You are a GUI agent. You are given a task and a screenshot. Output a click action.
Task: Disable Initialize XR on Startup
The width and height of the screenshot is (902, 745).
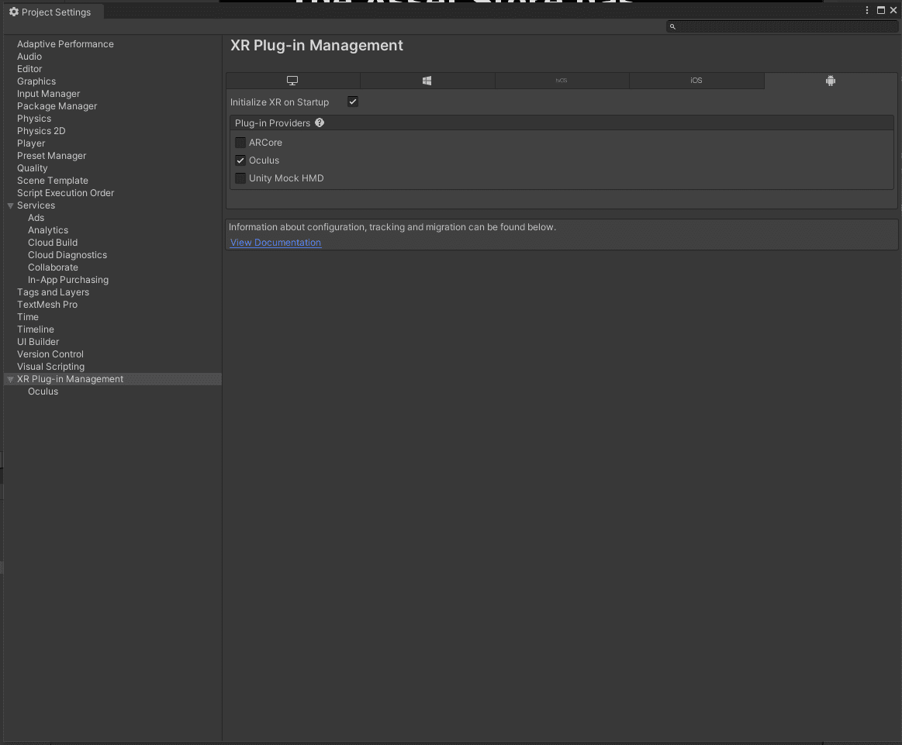(x=353, y=102)
